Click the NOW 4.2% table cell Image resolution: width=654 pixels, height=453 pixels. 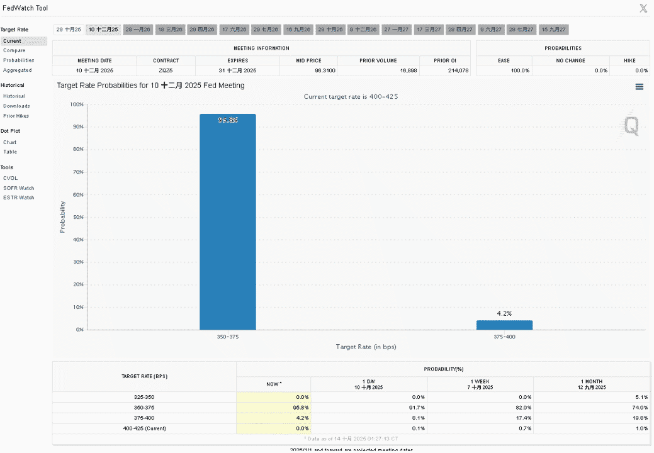[274, 418]
